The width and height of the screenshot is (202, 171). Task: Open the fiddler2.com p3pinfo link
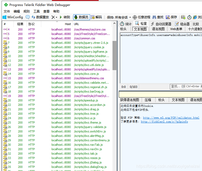coord(164,121)
